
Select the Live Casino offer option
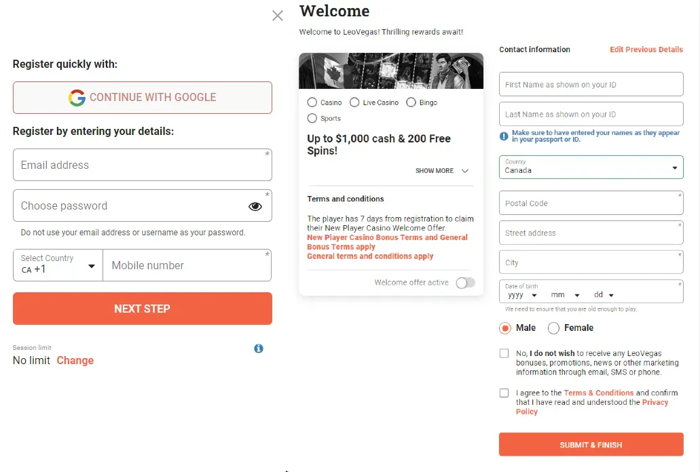point(374,102)
